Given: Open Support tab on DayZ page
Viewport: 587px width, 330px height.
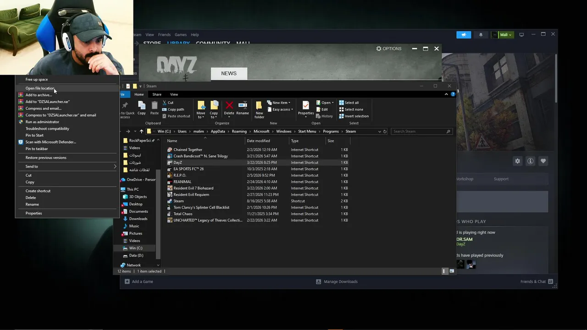Looking at the screenshot, I should pos(501,179).
